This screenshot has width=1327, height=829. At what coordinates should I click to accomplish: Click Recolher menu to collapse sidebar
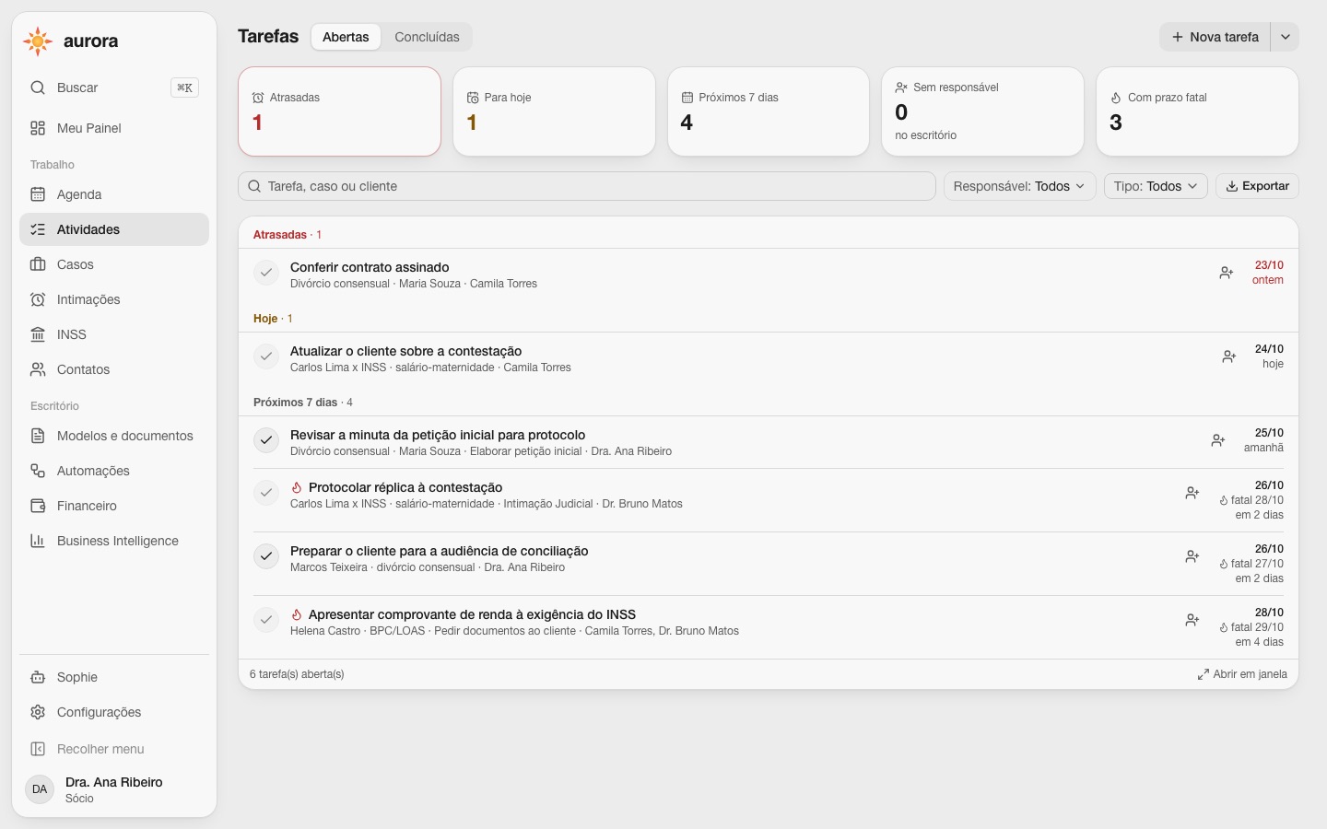114,749
